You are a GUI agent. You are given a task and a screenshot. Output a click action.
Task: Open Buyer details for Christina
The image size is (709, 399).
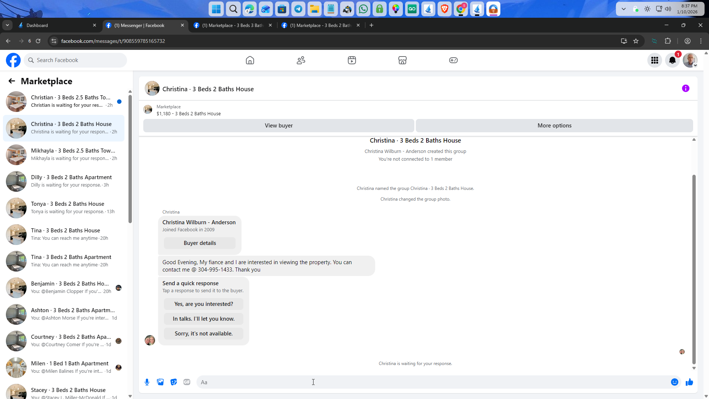[200, 243]
